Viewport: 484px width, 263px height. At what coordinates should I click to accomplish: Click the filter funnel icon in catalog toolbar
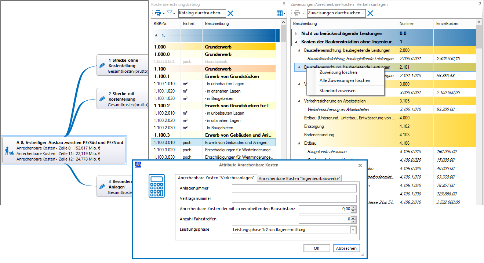[x=170, y=13]
